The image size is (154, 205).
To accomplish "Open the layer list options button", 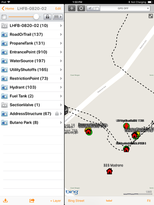I will (x=58, y=17).
